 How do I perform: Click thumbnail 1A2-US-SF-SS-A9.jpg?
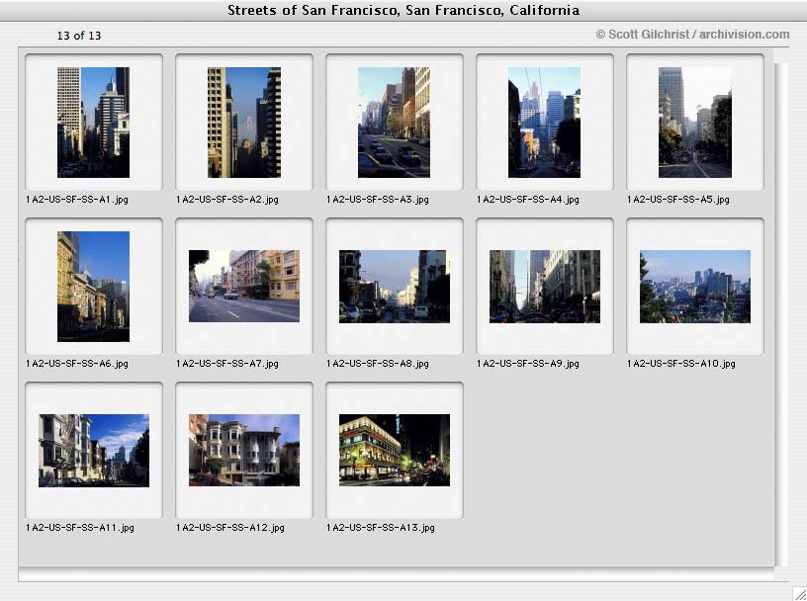[545, 287]
